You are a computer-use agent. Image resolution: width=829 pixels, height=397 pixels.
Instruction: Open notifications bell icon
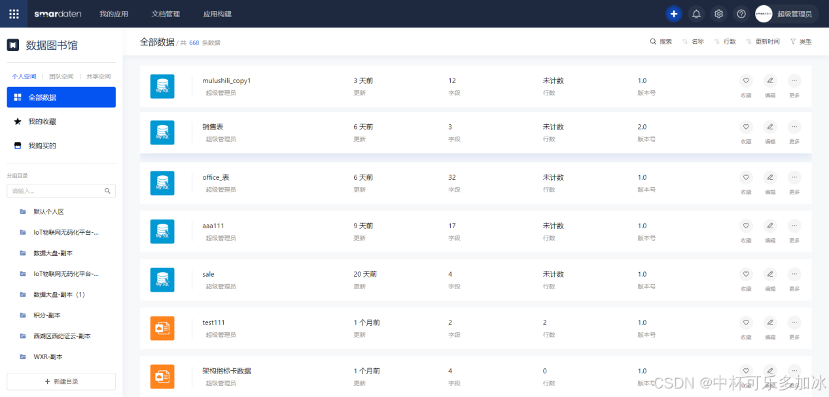point(696,14)
